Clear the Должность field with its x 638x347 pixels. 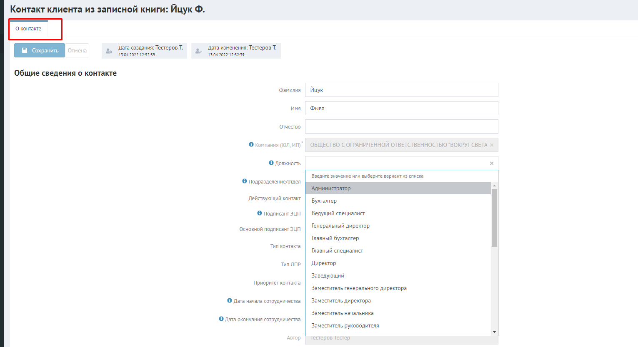[492, 163]
